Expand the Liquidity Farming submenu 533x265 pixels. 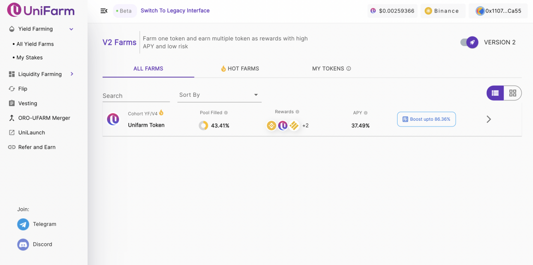point(72,74)
